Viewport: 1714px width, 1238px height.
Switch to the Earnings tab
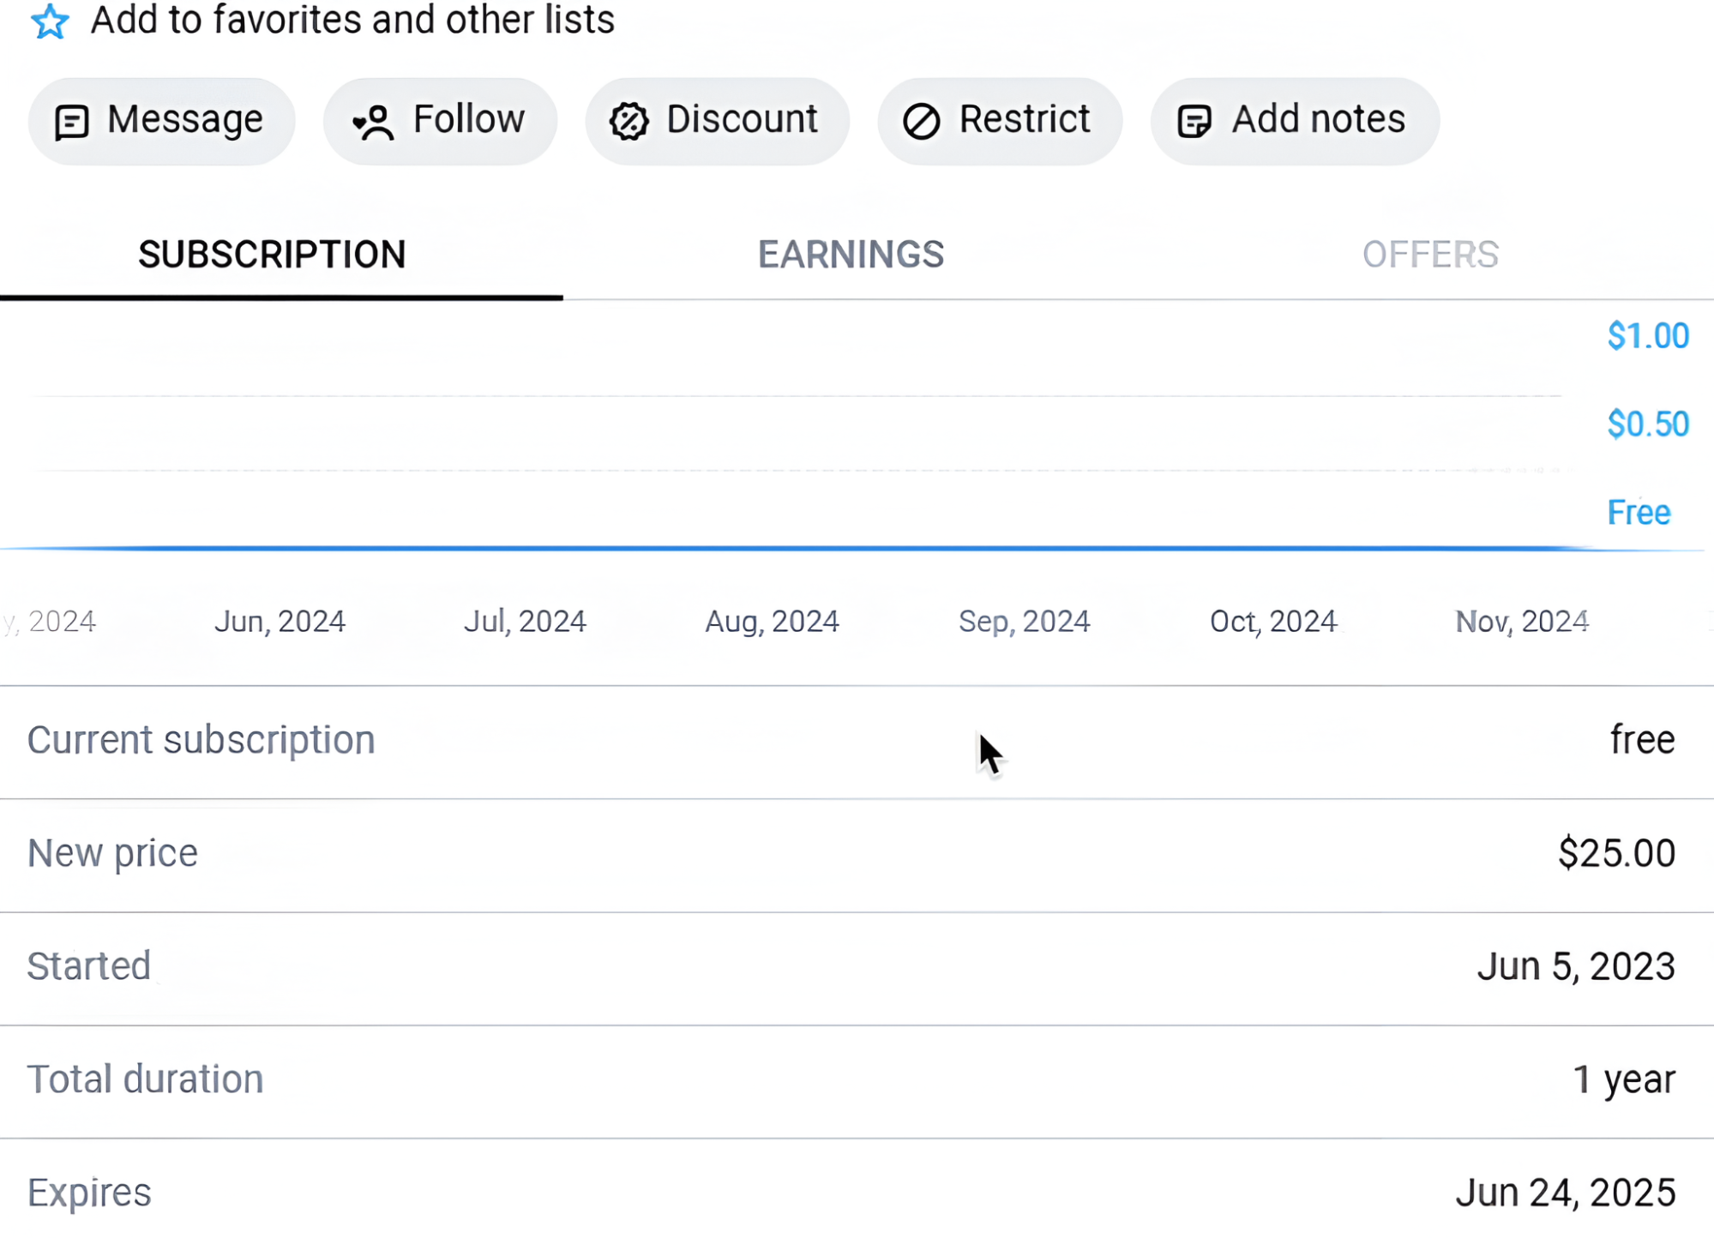click(851, 255)
